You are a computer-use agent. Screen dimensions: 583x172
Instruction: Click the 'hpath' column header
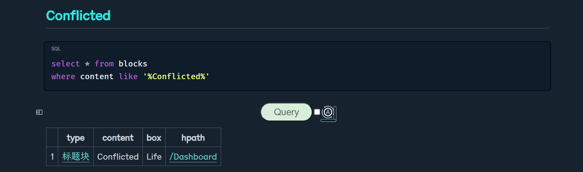point(193,138)
